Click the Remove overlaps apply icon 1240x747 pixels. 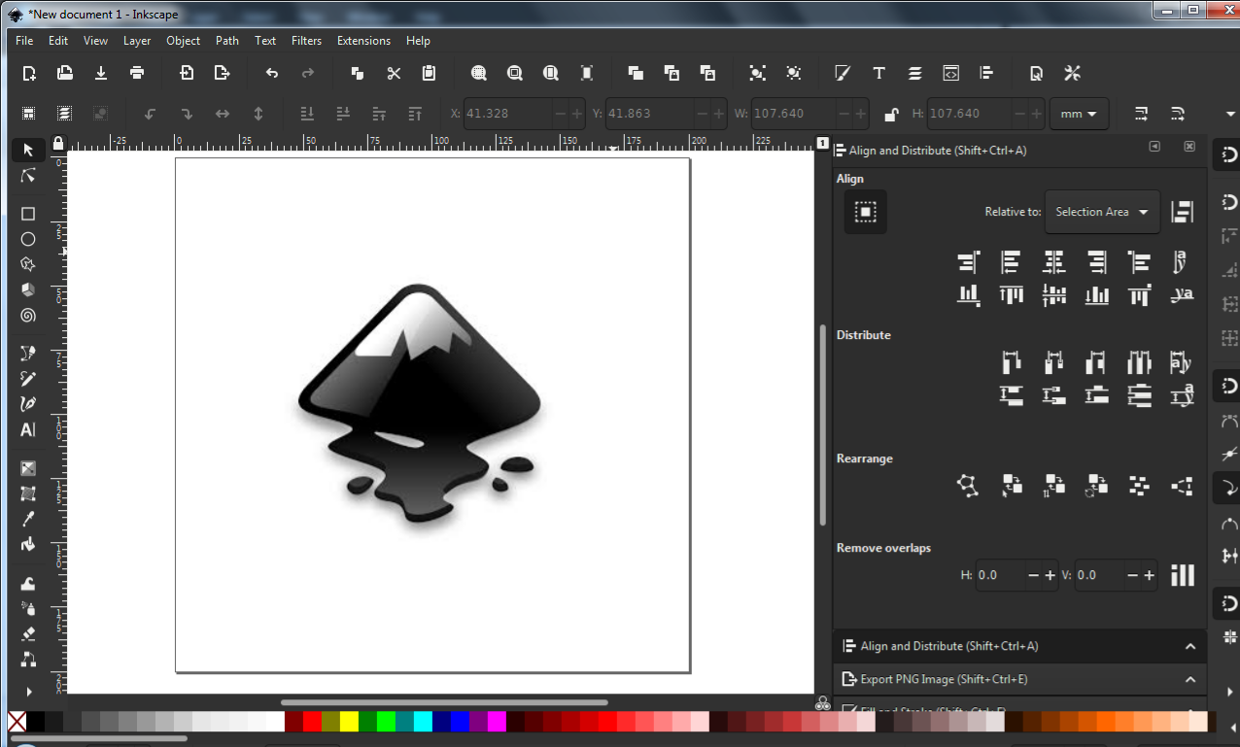1183,575
